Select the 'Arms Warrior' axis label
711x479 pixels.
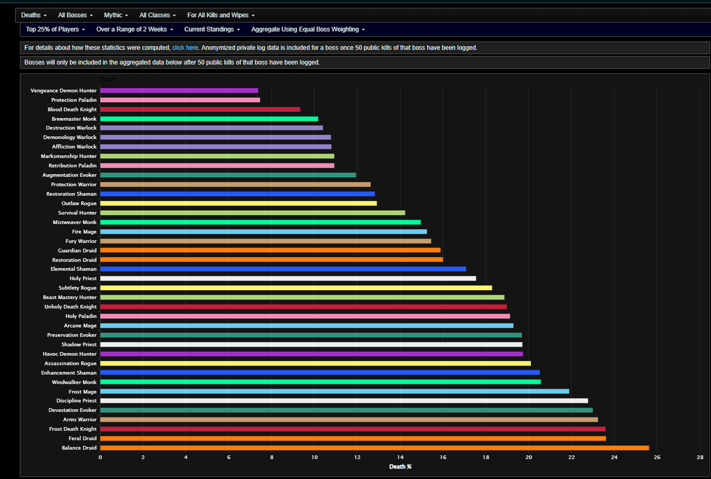click(x=81, y=420)
